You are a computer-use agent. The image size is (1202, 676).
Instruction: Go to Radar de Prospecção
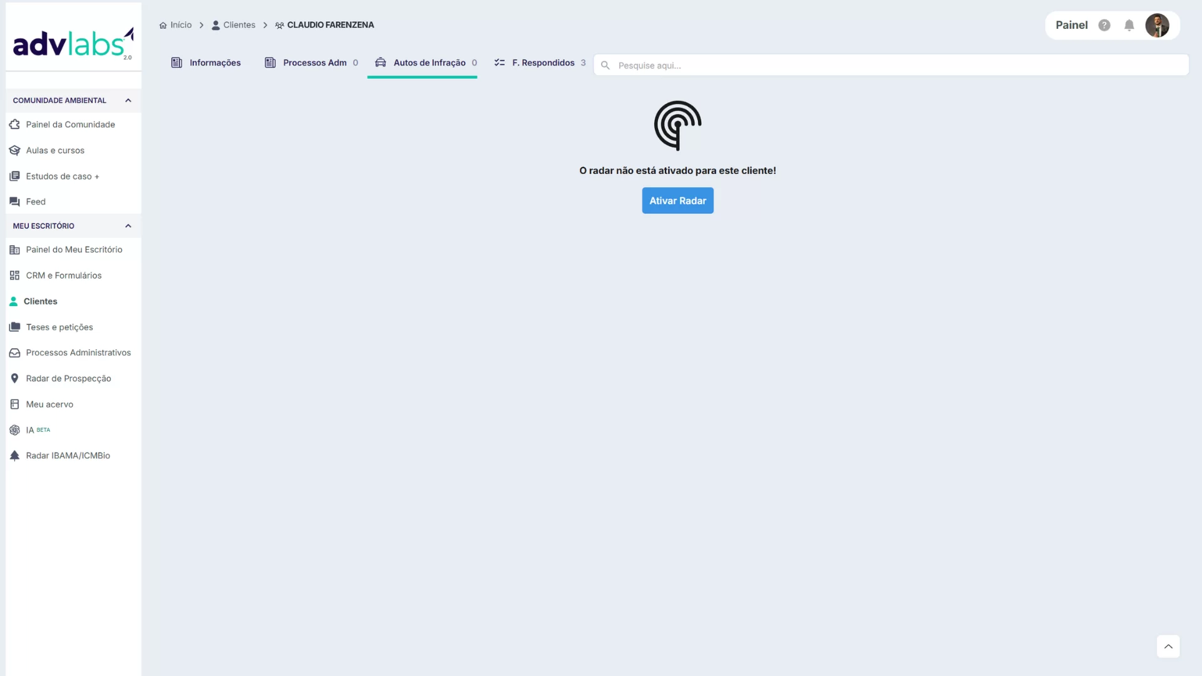tap(68, 379)
